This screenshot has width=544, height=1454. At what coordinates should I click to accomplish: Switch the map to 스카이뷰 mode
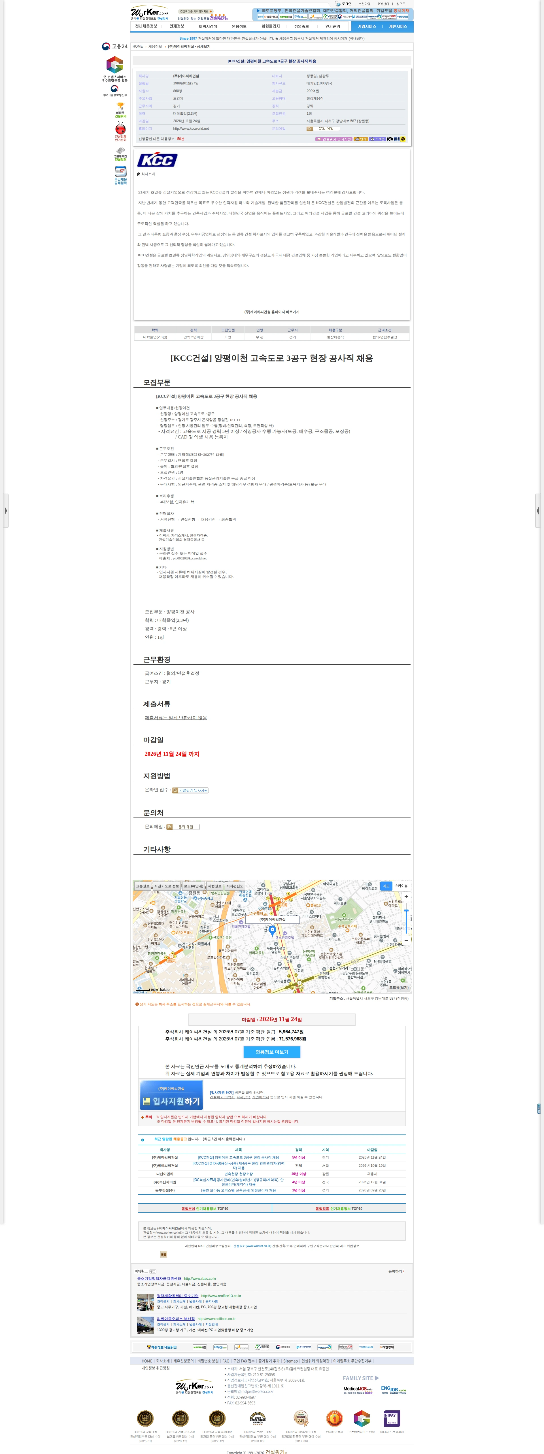pos(401,886)
